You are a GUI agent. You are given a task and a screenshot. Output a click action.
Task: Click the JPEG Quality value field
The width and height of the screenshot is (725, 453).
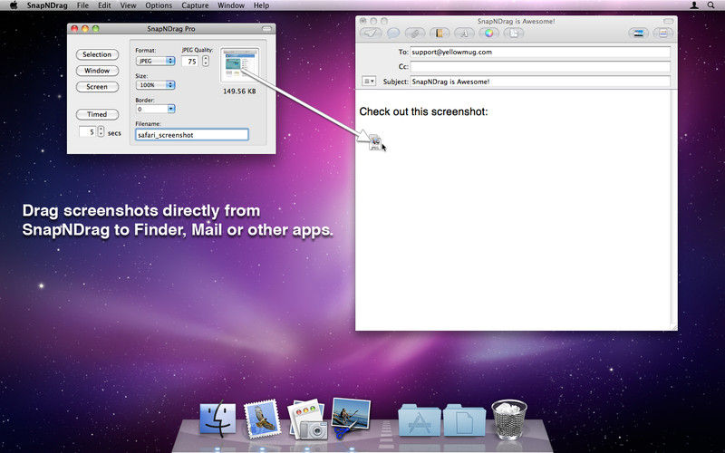click(x=190, y=61)
